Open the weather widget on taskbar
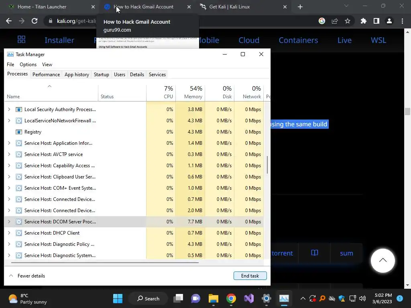The image size is (411, 308). point(28,298)
